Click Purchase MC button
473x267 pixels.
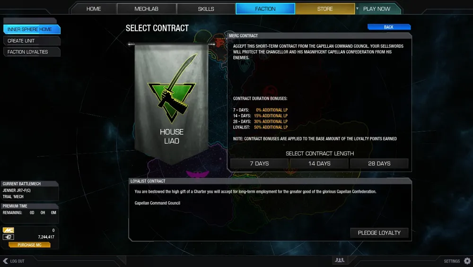click(x=29, y=245)
